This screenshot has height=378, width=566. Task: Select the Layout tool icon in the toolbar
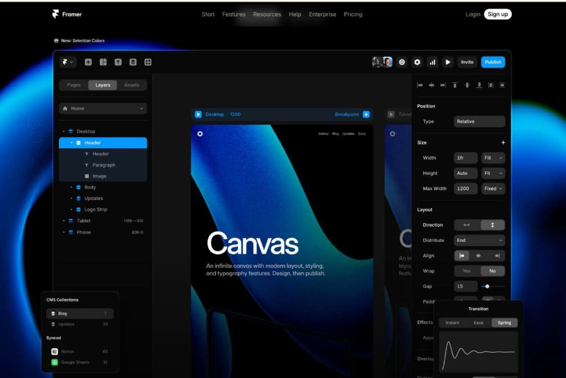coord(103,62)
